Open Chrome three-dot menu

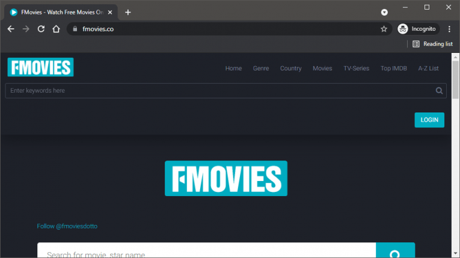click(x=449, y=29)
